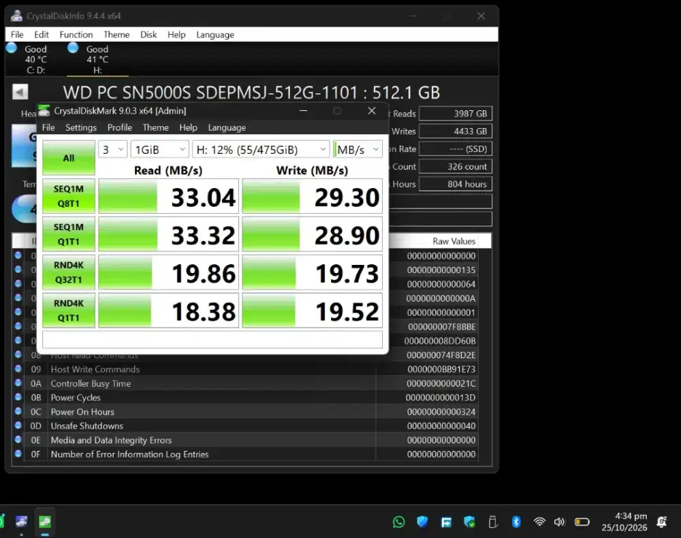This screenshot has height=538, width=681.
Task: Select the C: D: disk status entry
Action: click(x=35, y=59)
